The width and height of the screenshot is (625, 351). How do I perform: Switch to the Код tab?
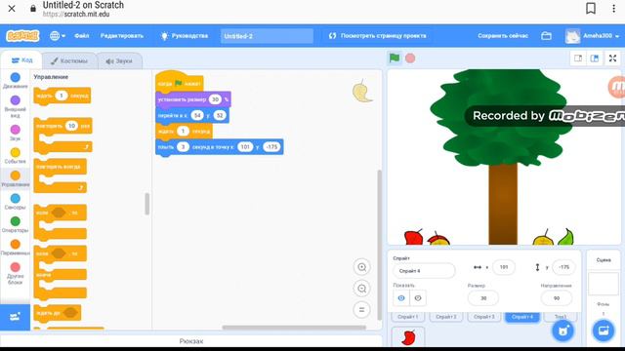click(x=21, y=60)
